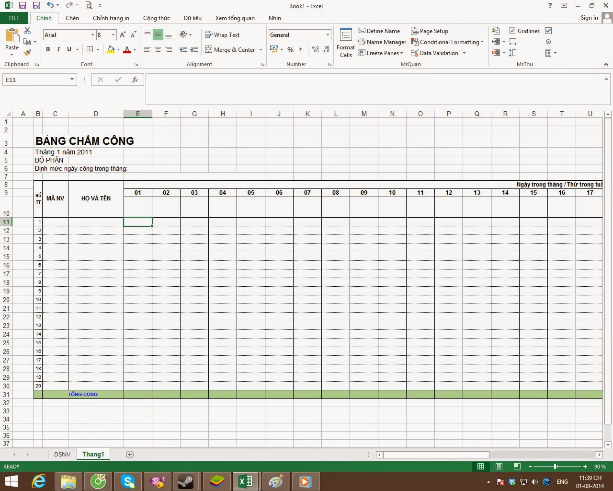Viewport: 613px width, 491px height.
Task: Toggle the checkbox beside Gridlines
Action: tap(548, 31)
